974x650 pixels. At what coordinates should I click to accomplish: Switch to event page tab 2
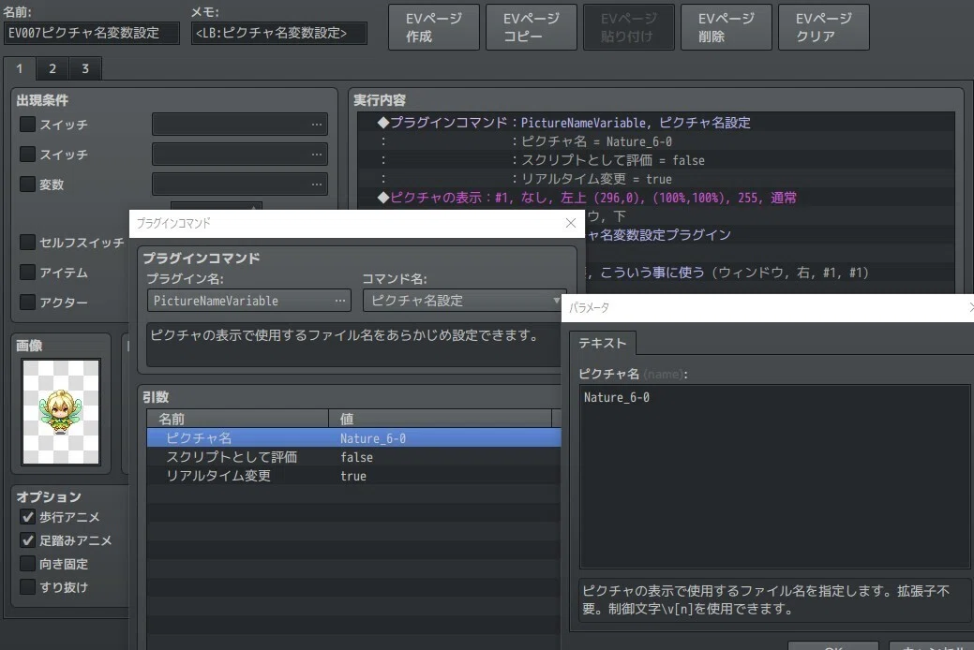[x=52, y=69]
